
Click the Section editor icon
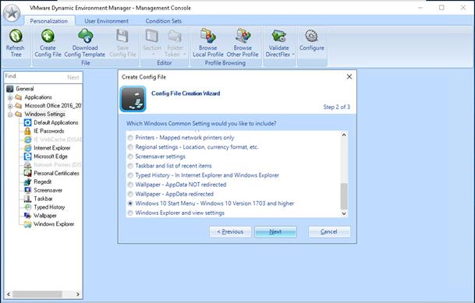click(152, 36)
